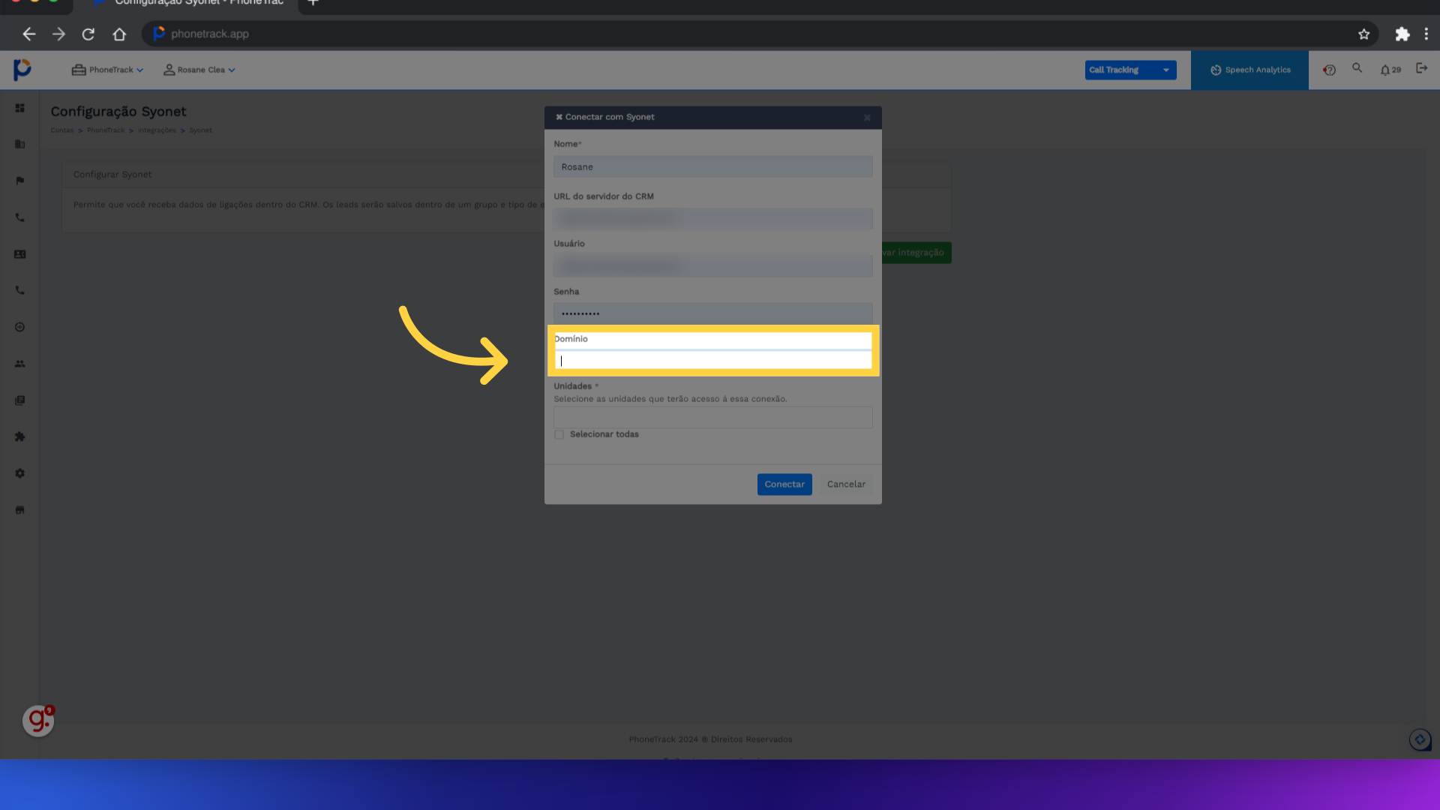Expand the PhoneTrack account dropdown

(x=108, y=70)
